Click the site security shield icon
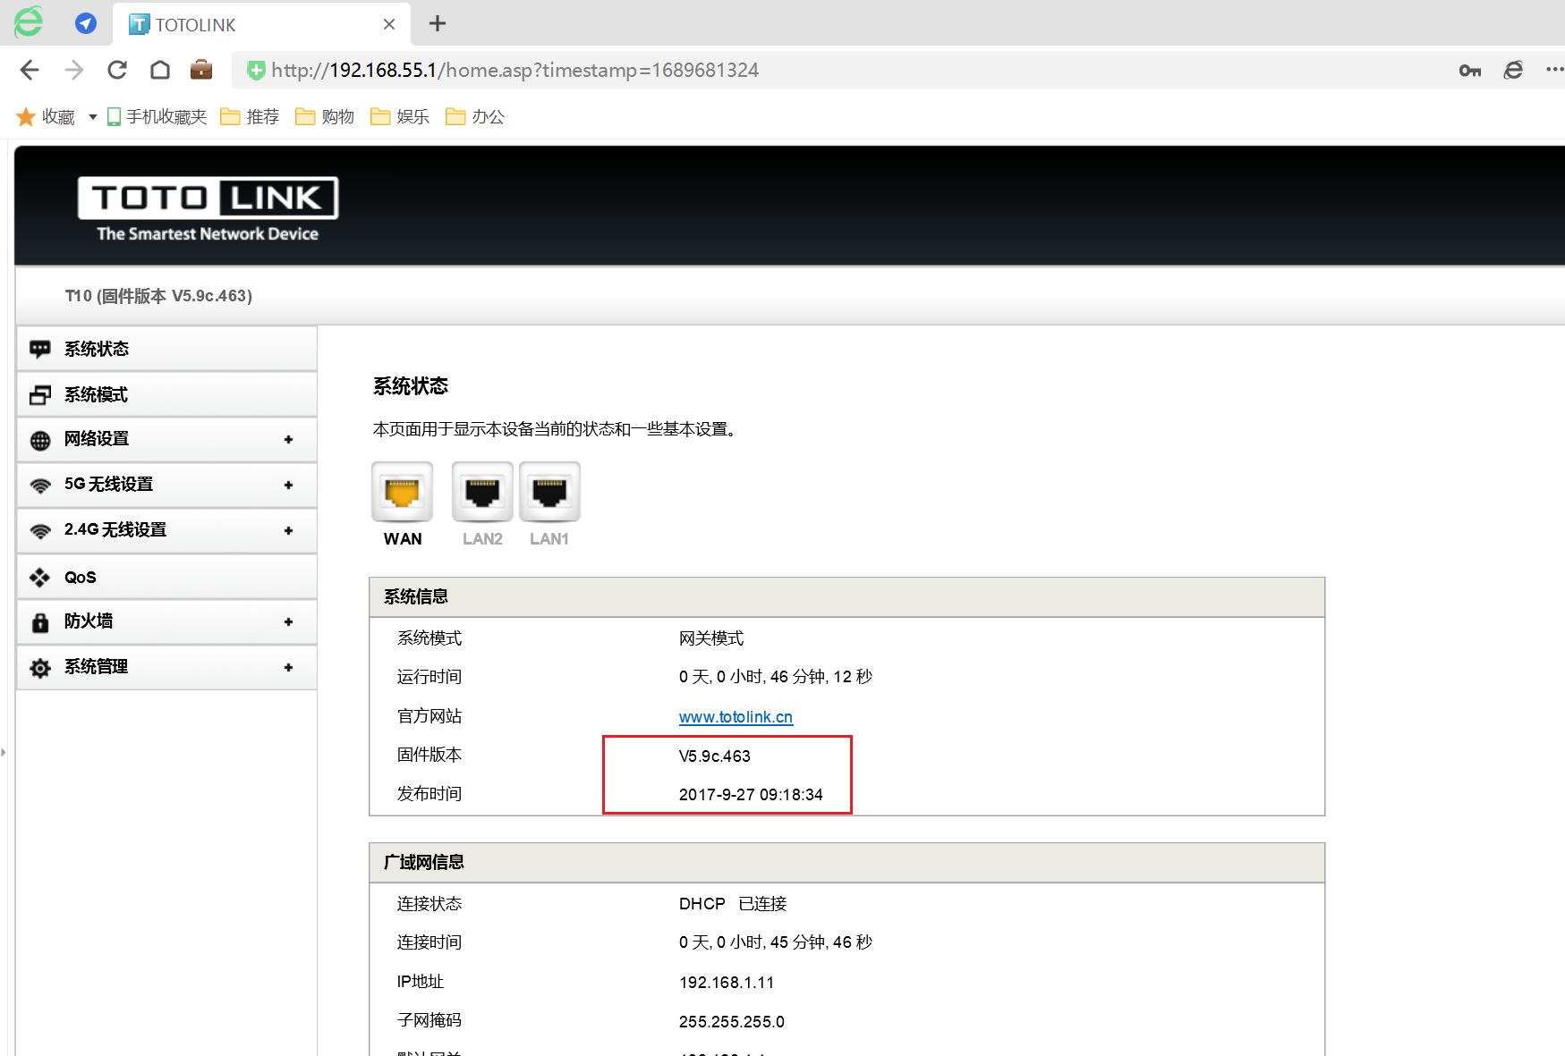1565x1056 pixels. (256, 71)
